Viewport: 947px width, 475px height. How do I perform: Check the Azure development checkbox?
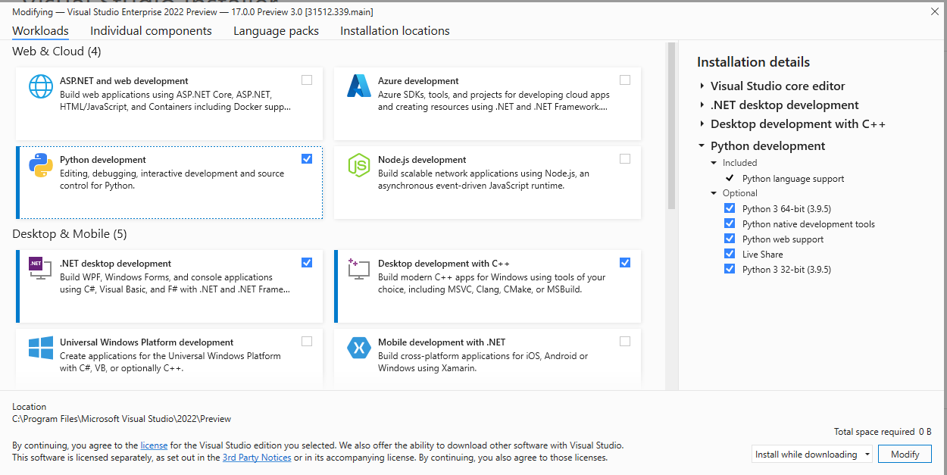[x=624, y=79]
